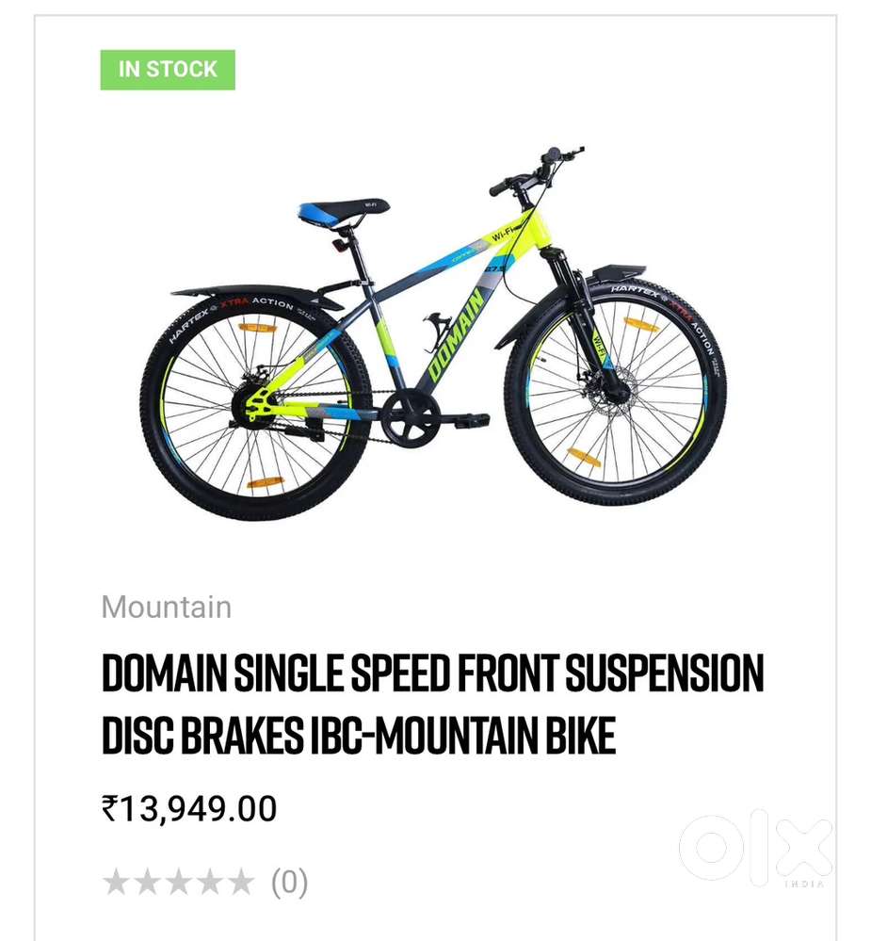Click the front wheel disc brake
The width and height of the screenshot is (871, 941).
(611, 391)
